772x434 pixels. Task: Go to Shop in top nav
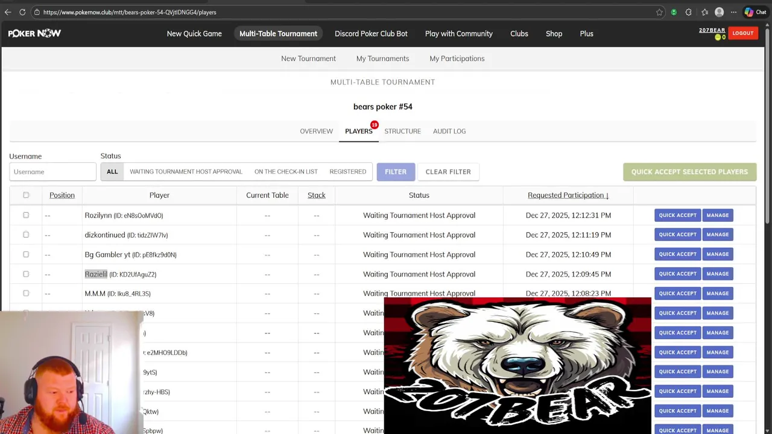coord(554,34)
